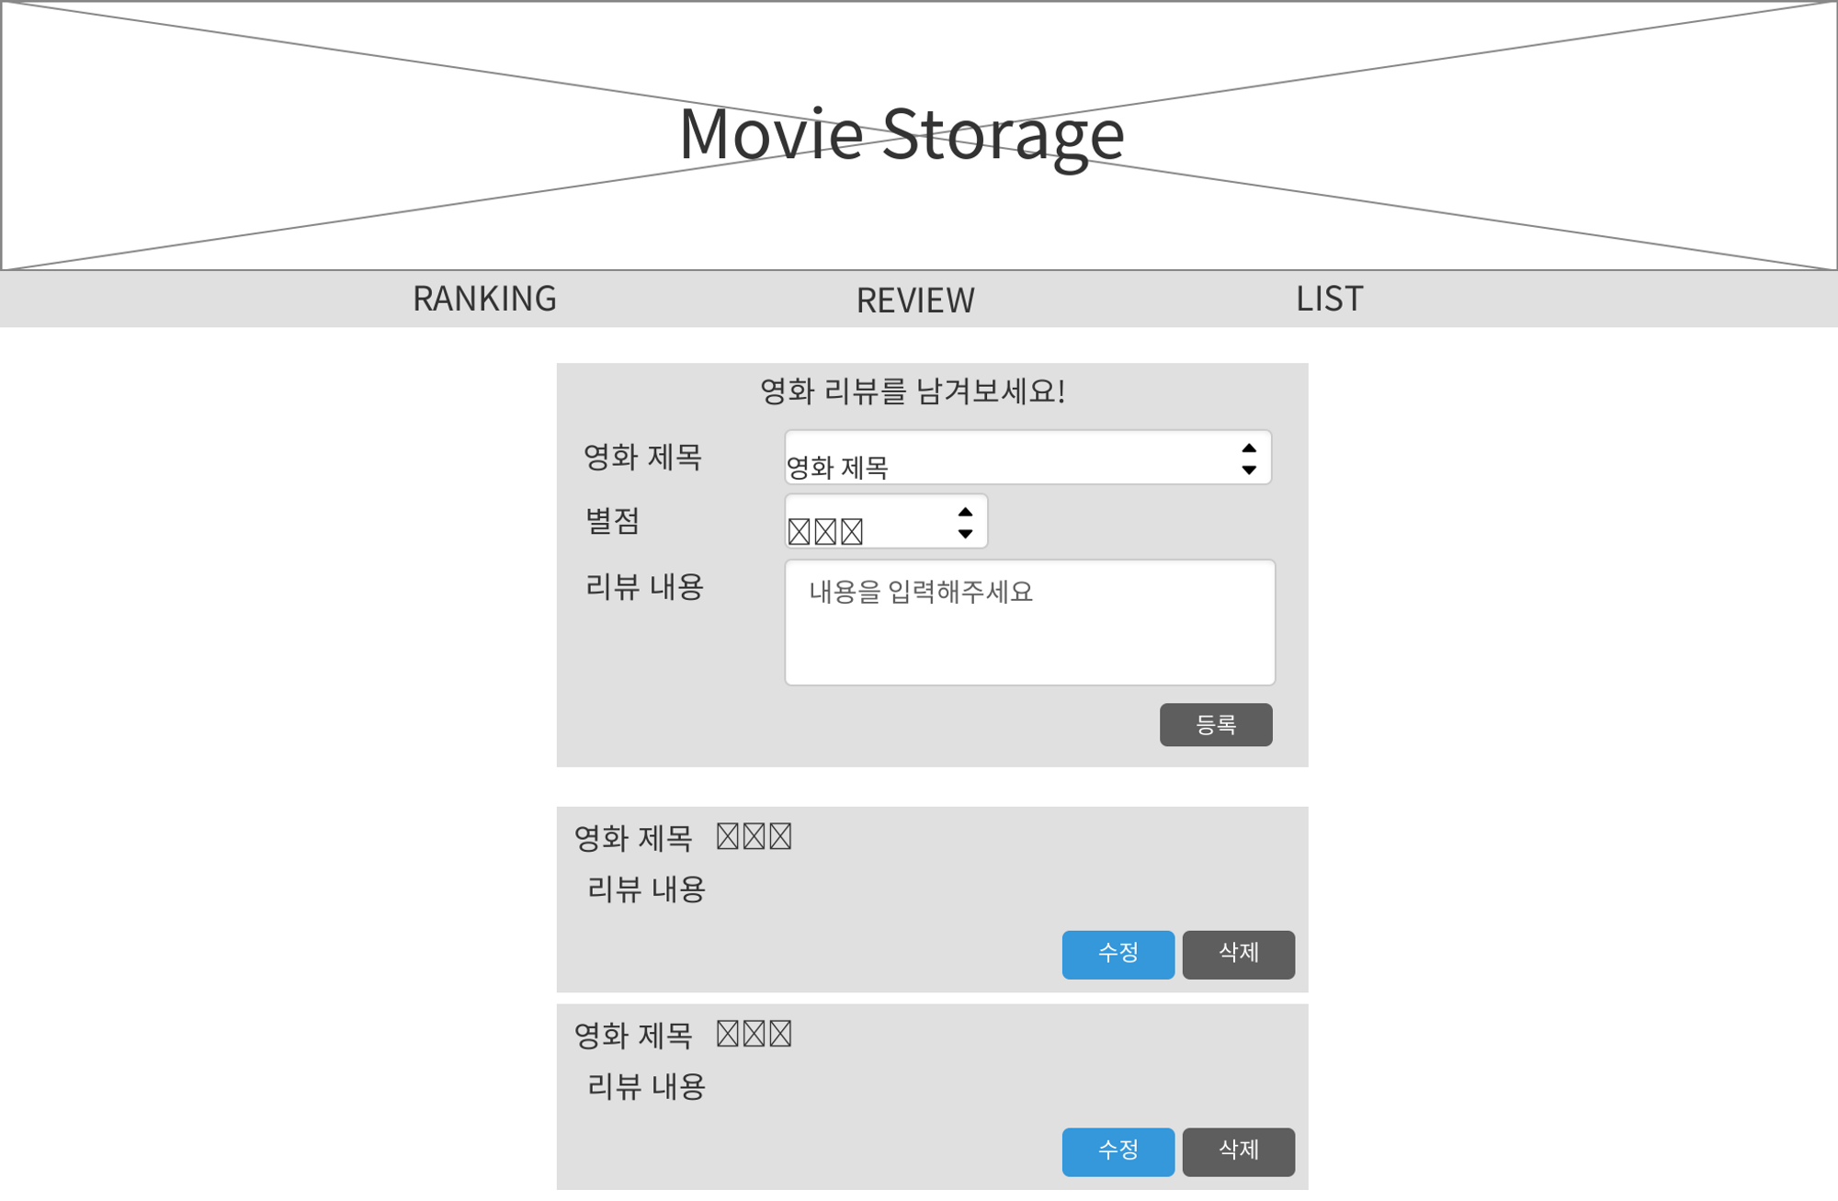The image size is (1838, 1201).
Task: Switch to the LIST tab
Action: tap(1329, 299)
